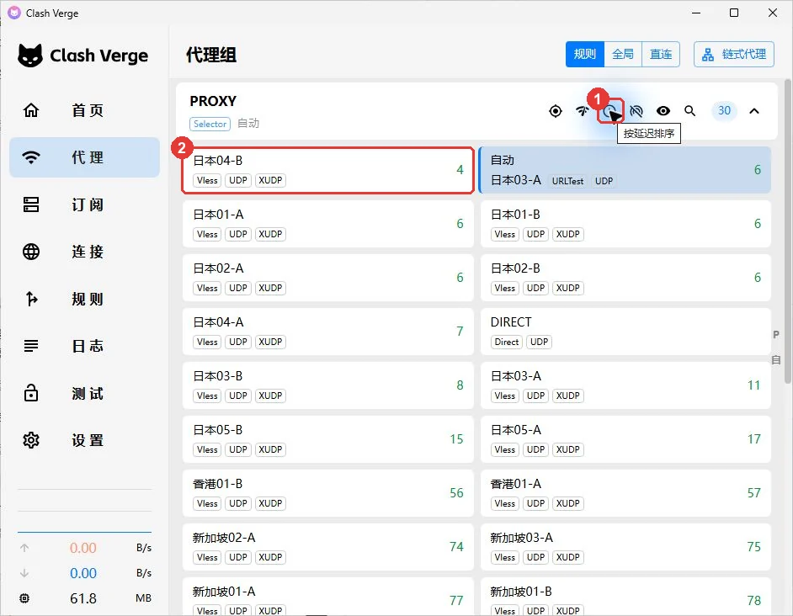Image resolution: width=793 pixels, height=616 pixels.
Task: Click the delay value 56 on 香港01-B
Action: (456, 493)
